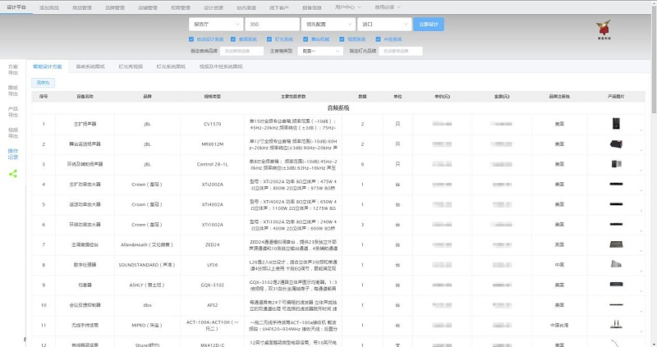
Task: Open product image for XTi2002A row
Action: coord(616,185)
